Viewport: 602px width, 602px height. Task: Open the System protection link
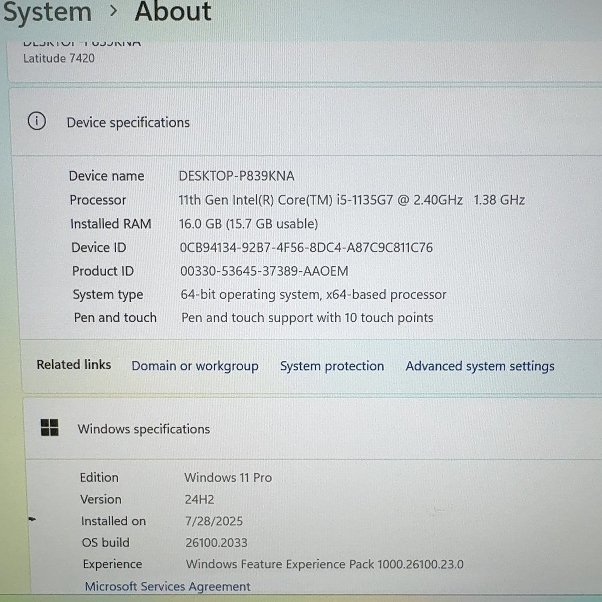[x=332, y=366]
